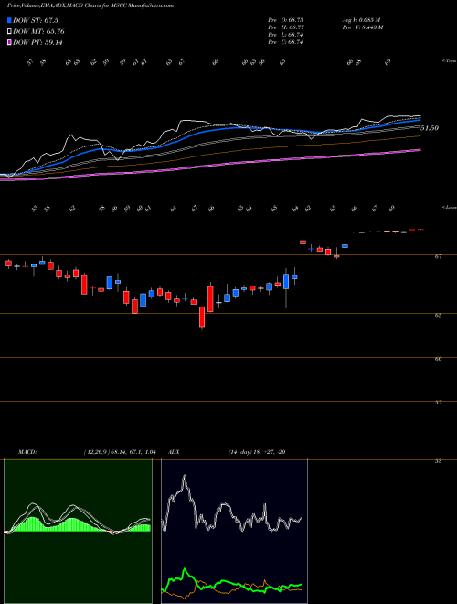Click the blue DOW ST legend swatch

click(10, 20)
